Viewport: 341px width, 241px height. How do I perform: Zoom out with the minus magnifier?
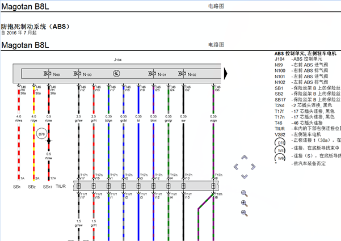[245, 213]
